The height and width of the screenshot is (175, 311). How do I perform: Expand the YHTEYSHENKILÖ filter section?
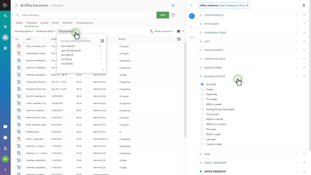tap(304, 15)
